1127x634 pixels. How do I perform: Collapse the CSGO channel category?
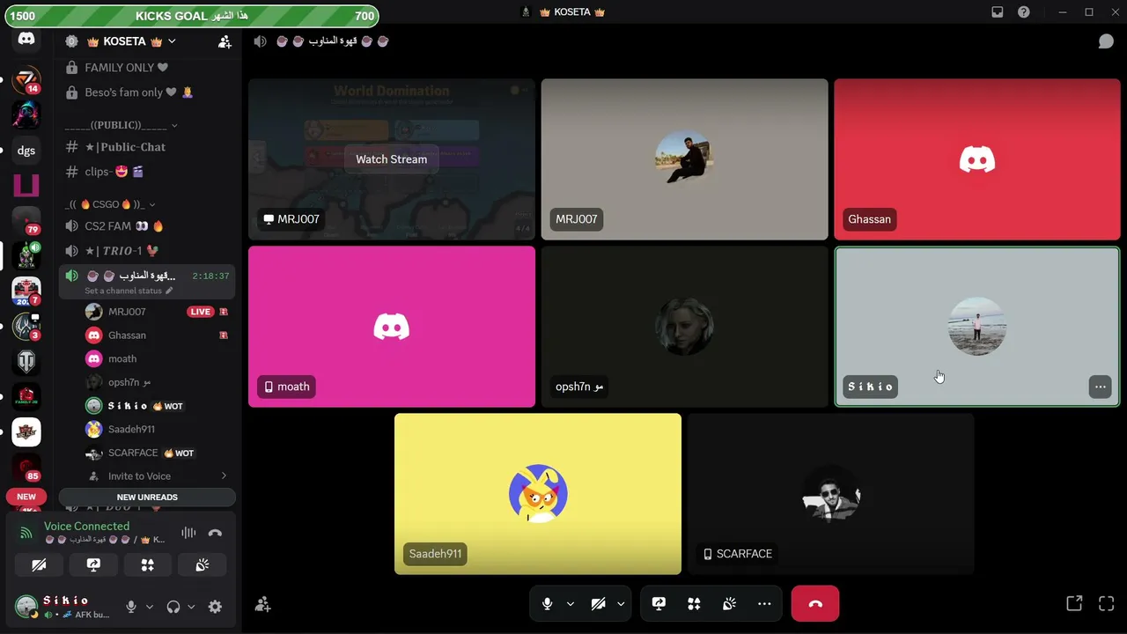pos(110,204)
